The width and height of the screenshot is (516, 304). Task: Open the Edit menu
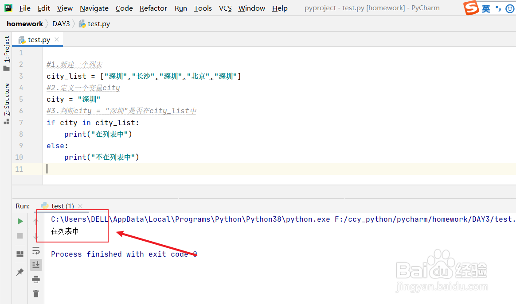coord(44,8)
